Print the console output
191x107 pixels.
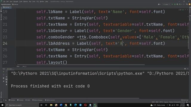(x=7, y=82)
